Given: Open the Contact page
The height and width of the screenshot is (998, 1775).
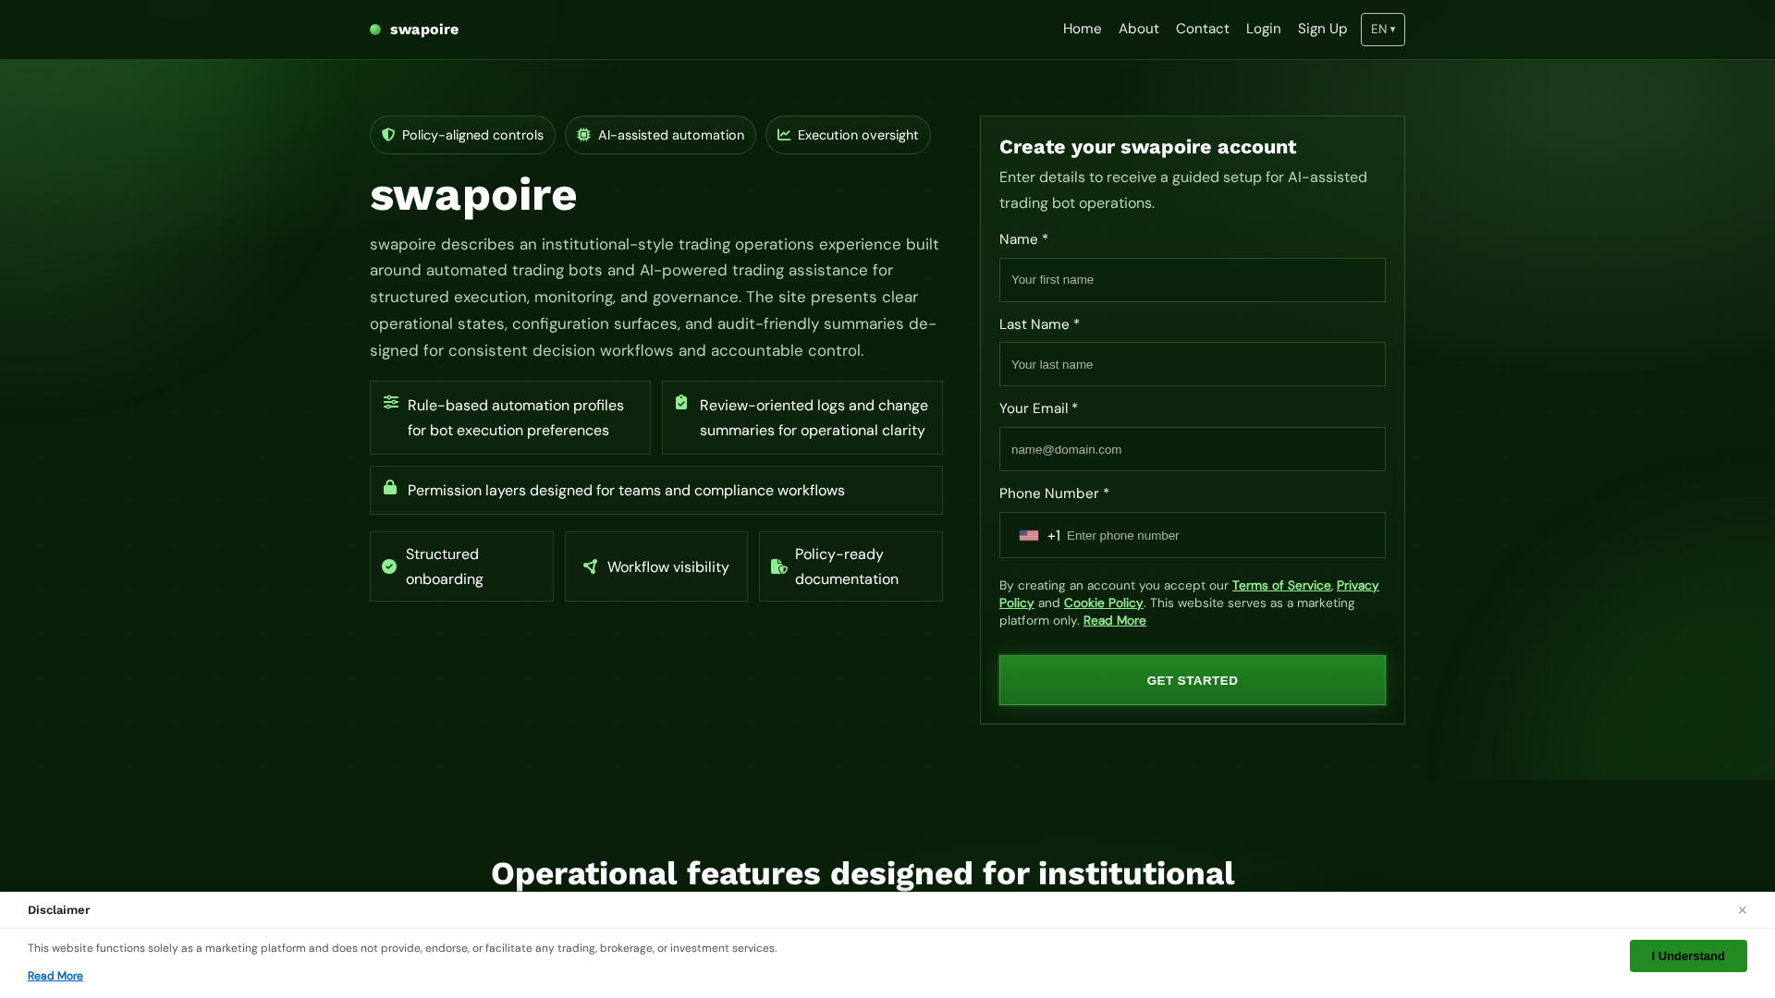Looking at the screenshot, I should tap(1202, 30).
